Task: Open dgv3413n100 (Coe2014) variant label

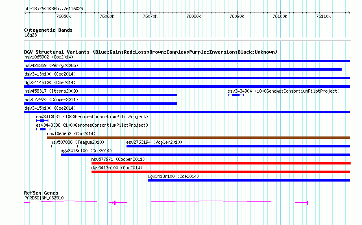Action: click(x=50, y=74)
